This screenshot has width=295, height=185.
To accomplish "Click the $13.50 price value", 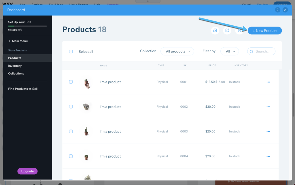I will pyautogui.click(x=210, y=82).
